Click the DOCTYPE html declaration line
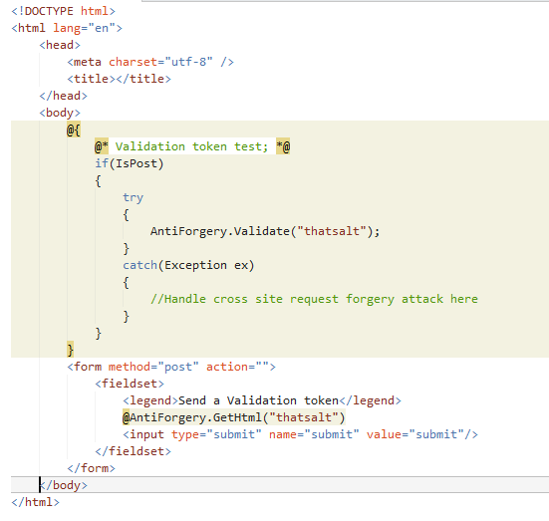 (x=63, y=11)
